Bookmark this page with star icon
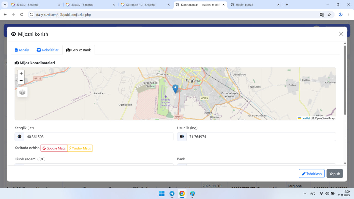The height and width of the screenshot is (199, 354). (x=329, y=15)
